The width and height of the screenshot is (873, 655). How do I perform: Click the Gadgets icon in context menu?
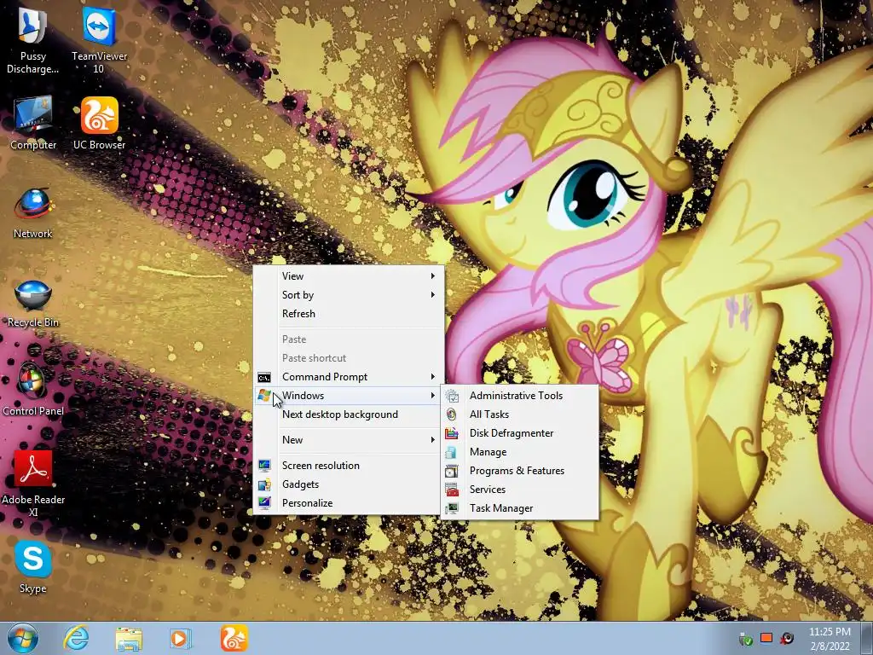(x=264, y=484)
